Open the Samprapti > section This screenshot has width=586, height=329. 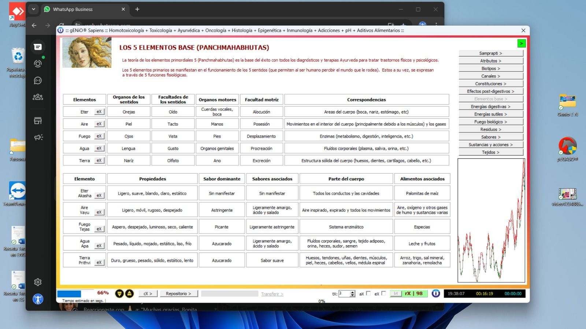pyautogui.click(x=491, y=53)
